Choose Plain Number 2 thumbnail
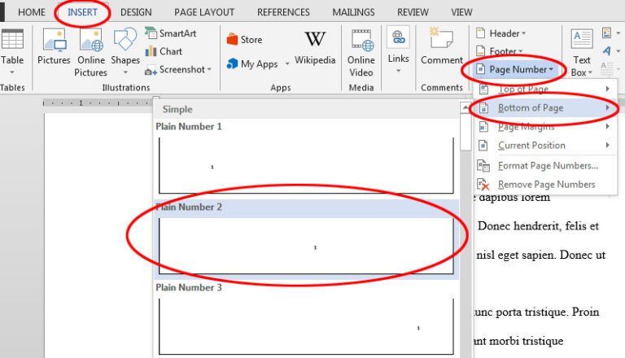Image resolution: width=625 pixels, height=358 pixels. pyautogui.click(x=305, y=246)
